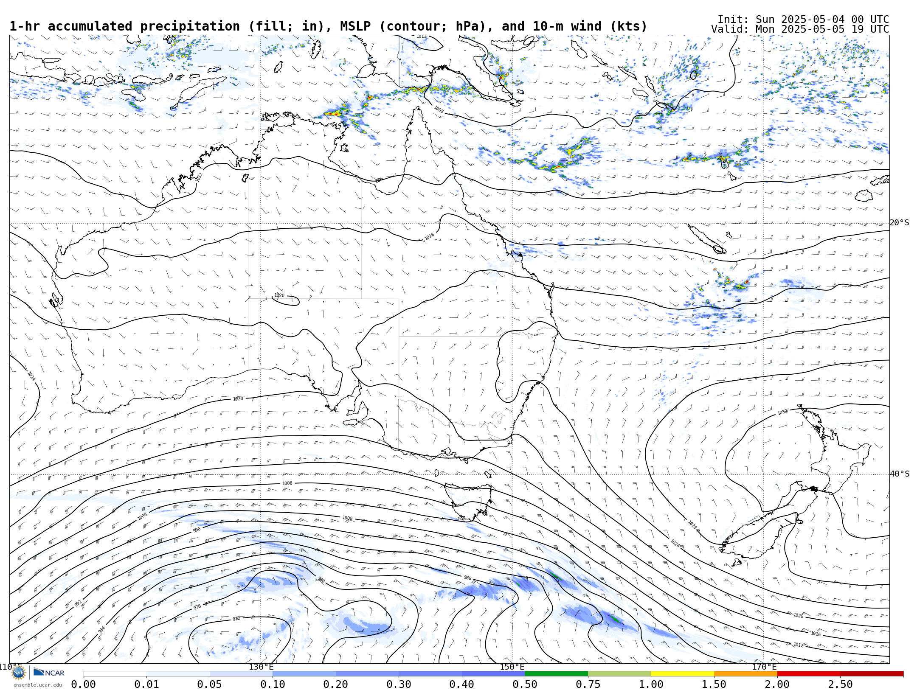The width and height of the screenshot is (917, 690).
Task: Pick the dark red colorbar segment above 2.50
Action: point(872,674)
